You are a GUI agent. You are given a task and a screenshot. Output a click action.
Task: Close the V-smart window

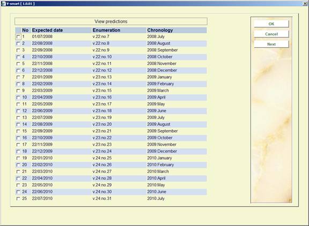click(x=305, y=4)
